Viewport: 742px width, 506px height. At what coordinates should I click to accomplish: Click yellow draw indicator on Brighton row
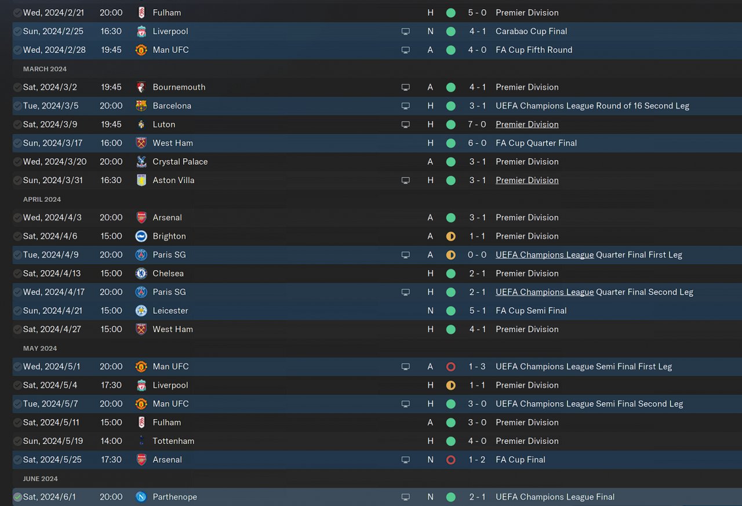pyautogui.click(x=451, y=236)
